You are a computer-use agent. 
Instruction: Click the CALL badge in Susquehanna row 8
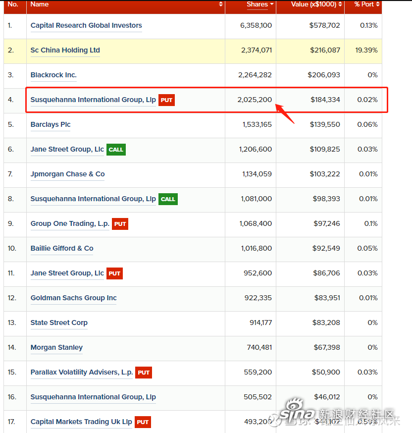tap(168, 199)
